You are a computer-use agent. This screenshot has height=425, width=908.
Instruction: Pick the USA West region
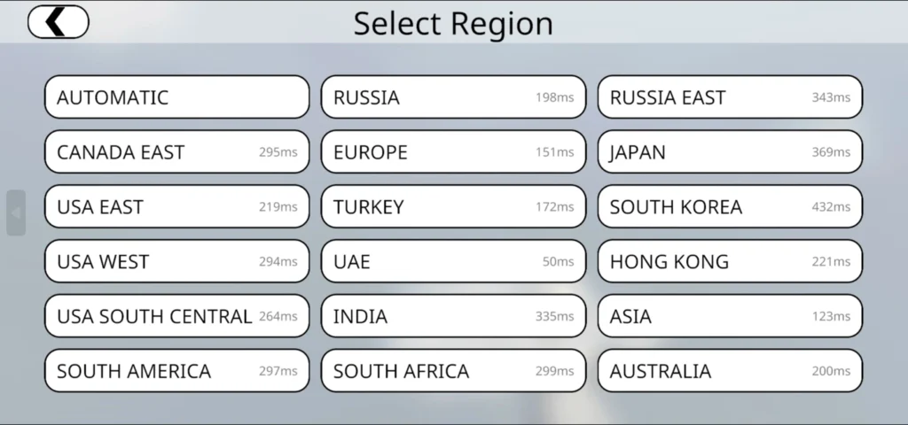176,262
